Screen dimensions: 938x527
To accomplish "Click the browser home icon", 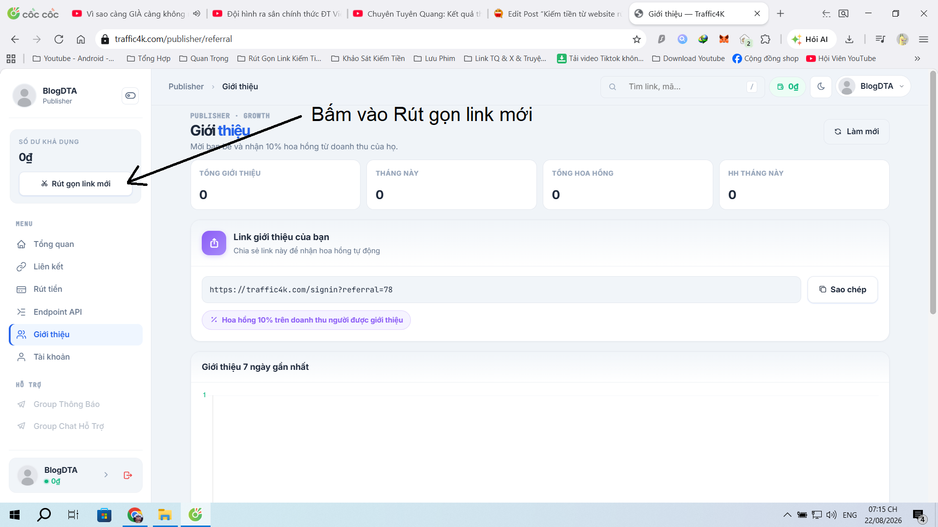I will [81, 39].
